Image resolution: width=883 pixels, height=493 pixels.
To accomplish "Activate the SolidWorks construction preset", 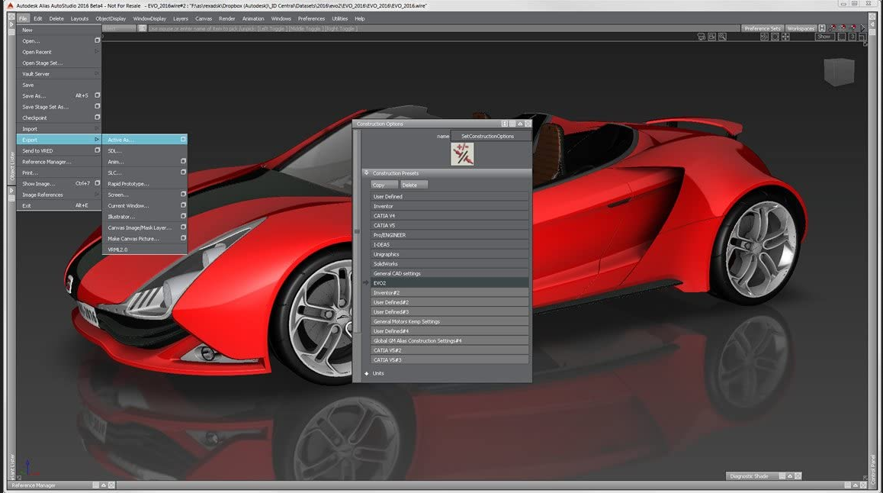I will [450, 264].
